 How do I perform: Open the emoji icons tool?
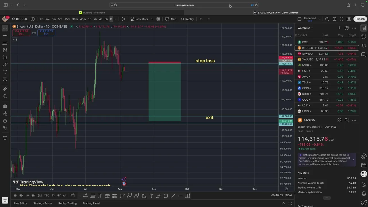click(x=5, y=79)
